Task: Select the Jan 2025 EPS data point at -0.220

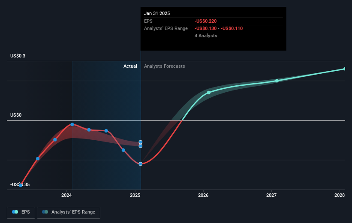Action: [141, 164]
